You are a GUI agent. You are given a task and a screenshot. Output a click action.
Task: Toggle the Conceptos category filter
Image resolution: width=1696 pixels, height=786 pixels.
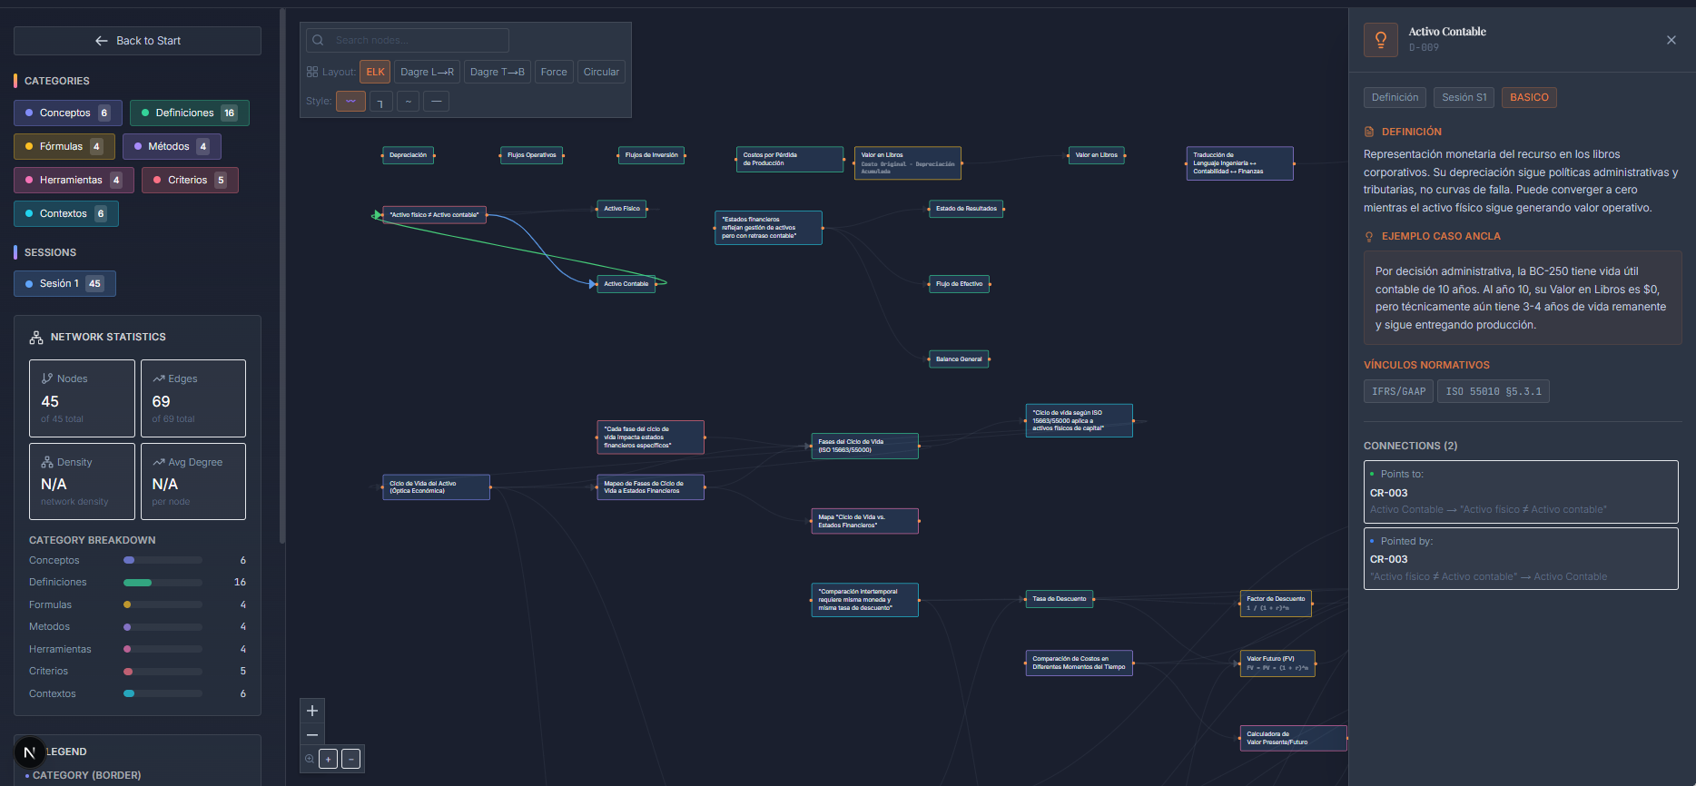click(68, 113)
